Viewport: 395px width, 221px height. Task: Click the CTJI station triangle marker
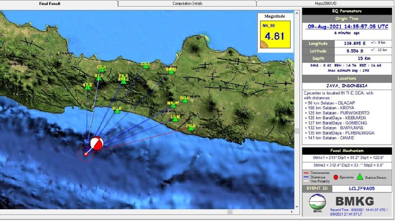click(101, 70)
